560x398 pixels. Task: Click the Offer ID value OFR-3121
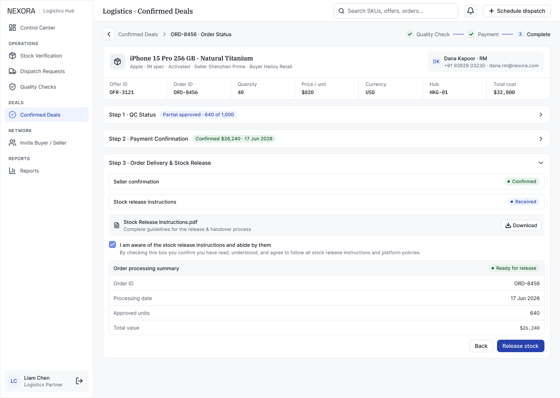coord(122,93)
